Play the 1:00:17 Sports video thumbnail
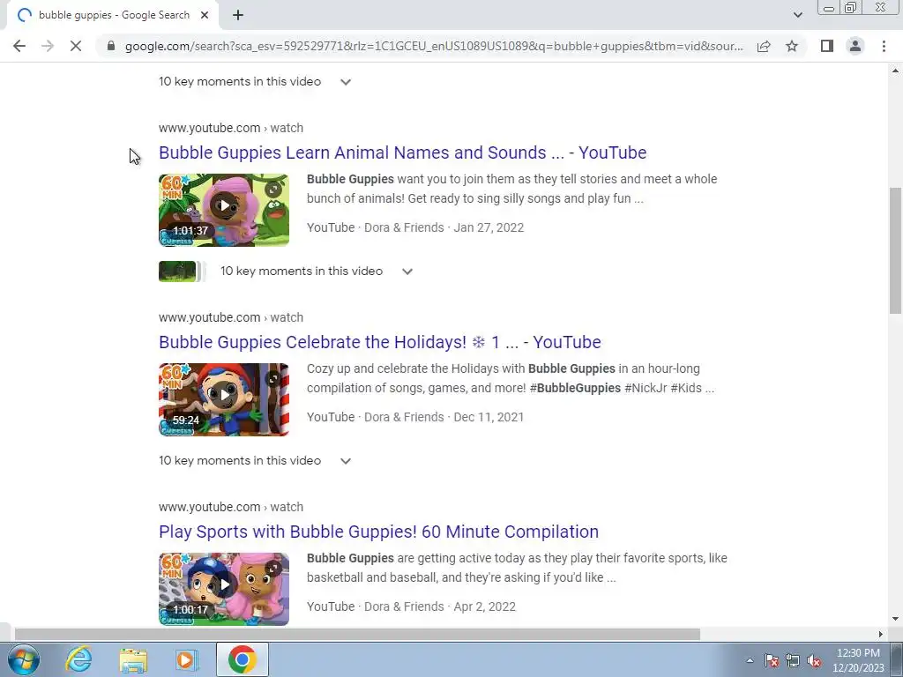Screen dimensions: 903x677 click(x=224, y=589)
